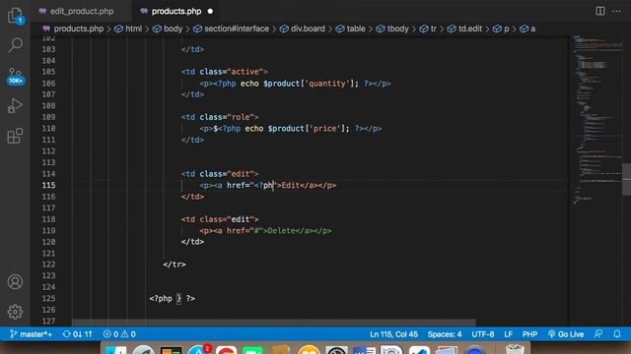Open the td.edit breadcrumb item

point(464,29)
